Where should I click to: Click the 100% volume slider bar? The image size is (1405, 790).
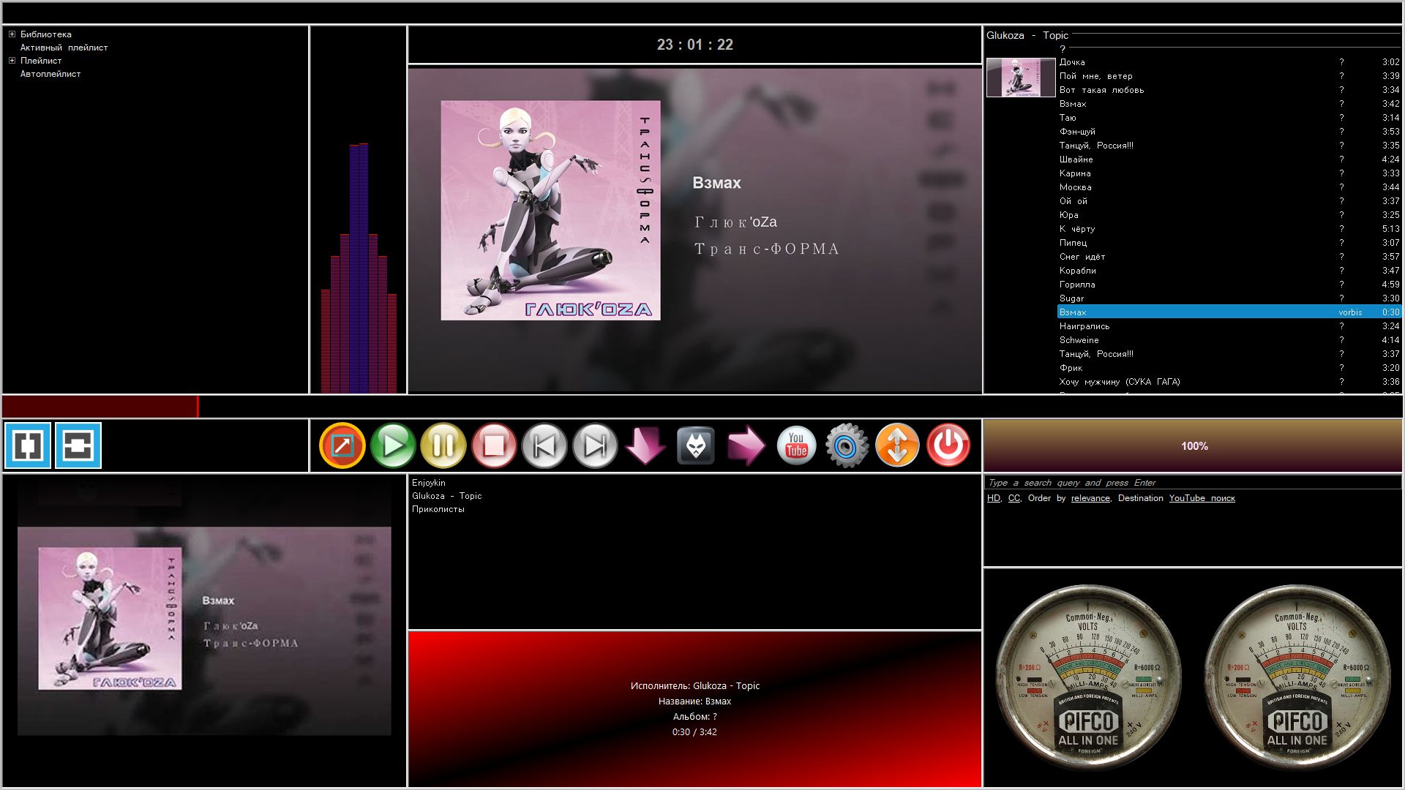tap(1193, 445)
